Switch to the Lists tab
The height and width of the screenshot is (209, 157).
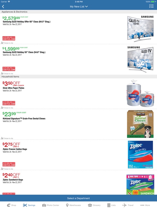pos(111,205)
